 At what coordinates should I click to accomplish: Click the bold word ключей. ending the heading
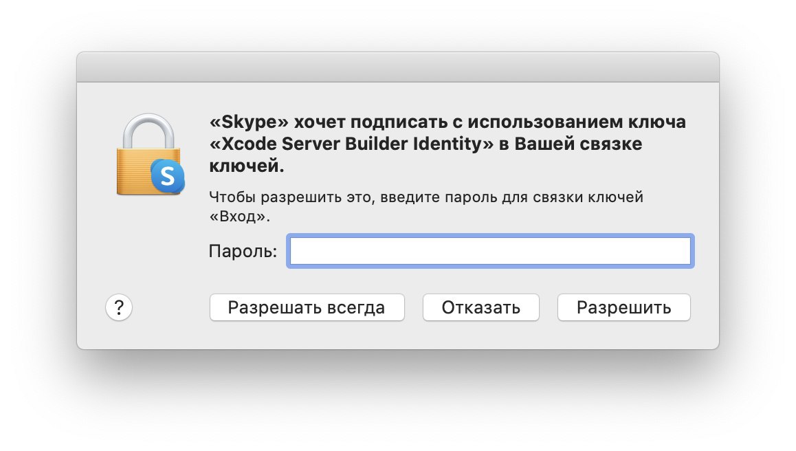pos(246,166)
